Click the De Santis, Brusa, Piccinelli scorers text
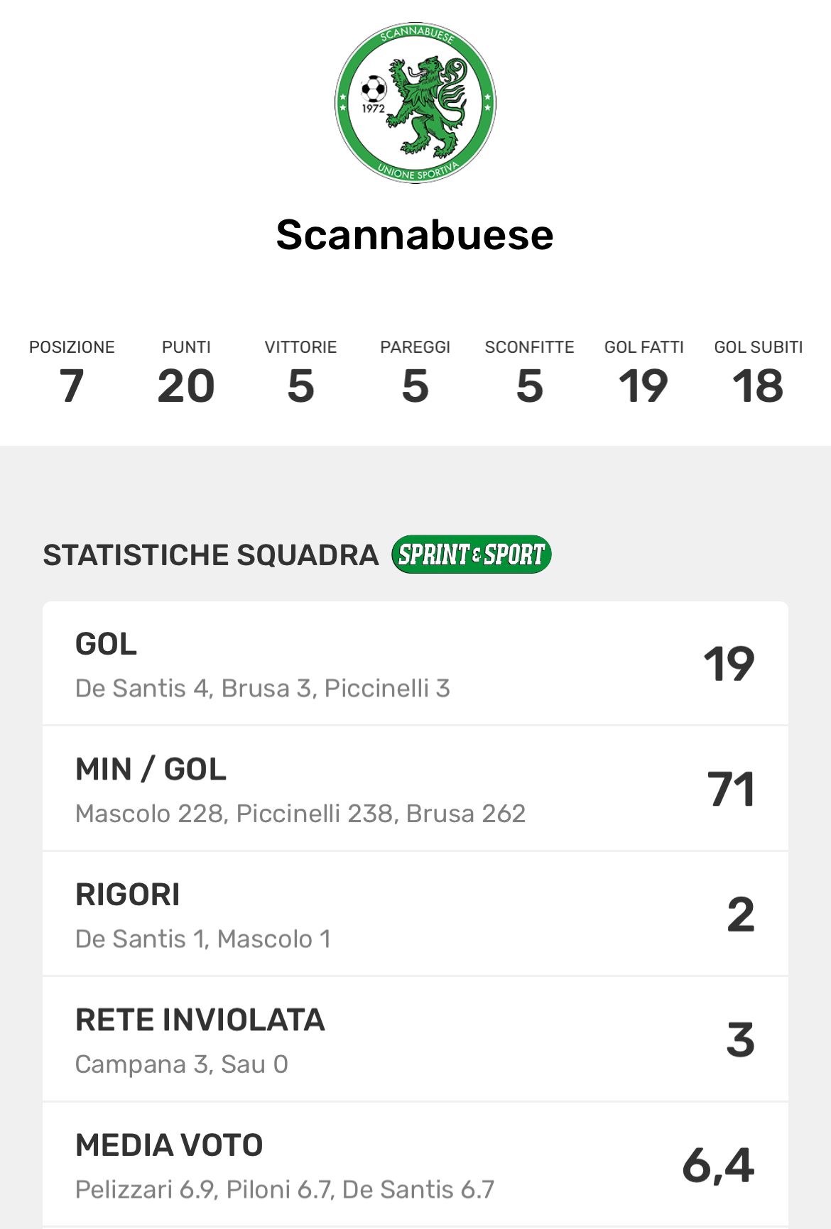The width and height of the screenshot is (831, 1229). [263, 688]
